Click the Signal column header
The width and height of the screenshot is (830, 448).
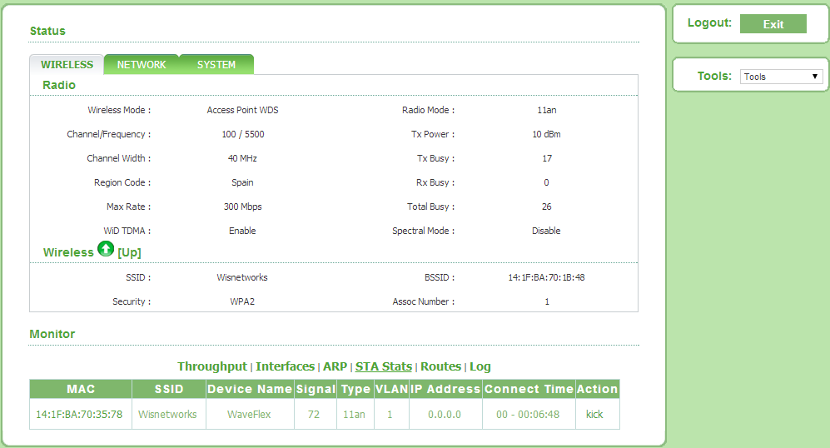(x=316, y=389)
